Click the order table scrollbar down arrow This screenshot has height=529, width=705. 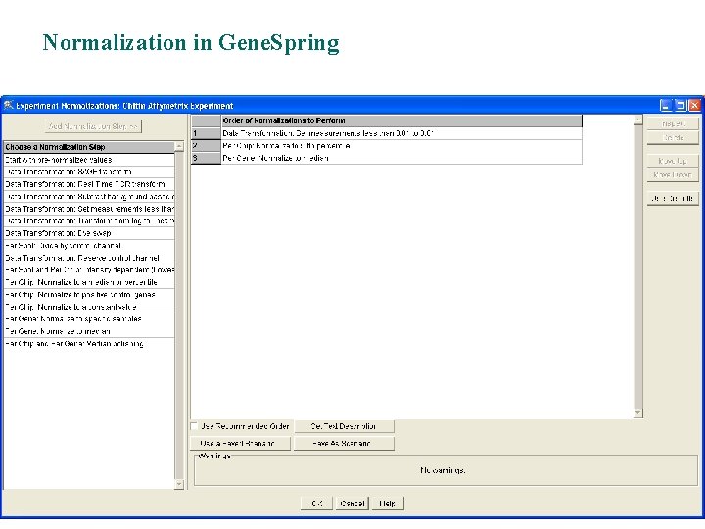(x=638, y=413)
